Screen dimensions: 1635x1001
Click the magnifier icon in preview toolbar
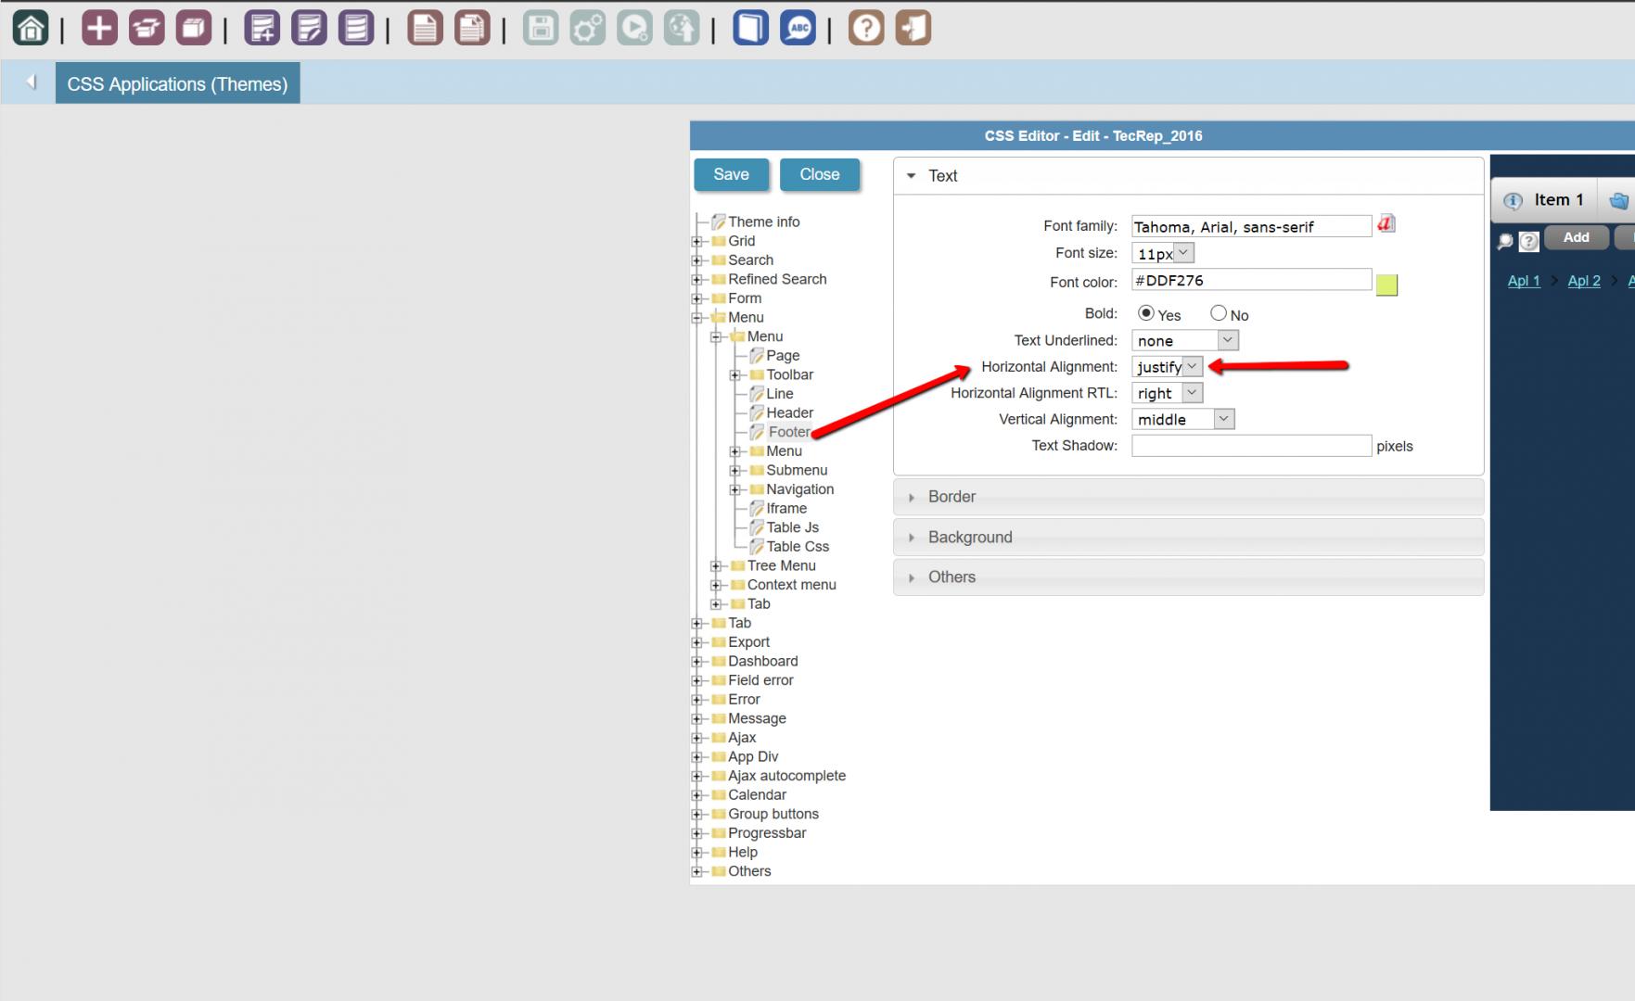(1505, 241)
